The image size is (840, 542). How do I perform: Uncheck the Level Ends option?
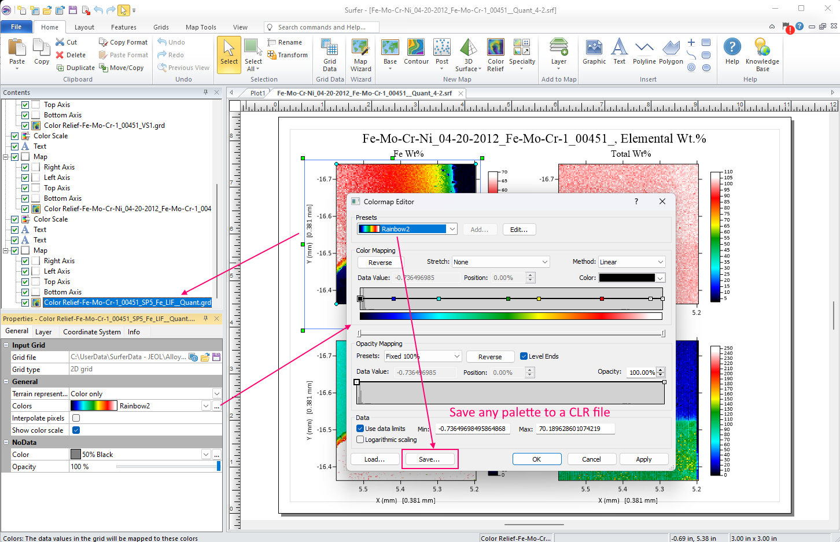[524, 356]
